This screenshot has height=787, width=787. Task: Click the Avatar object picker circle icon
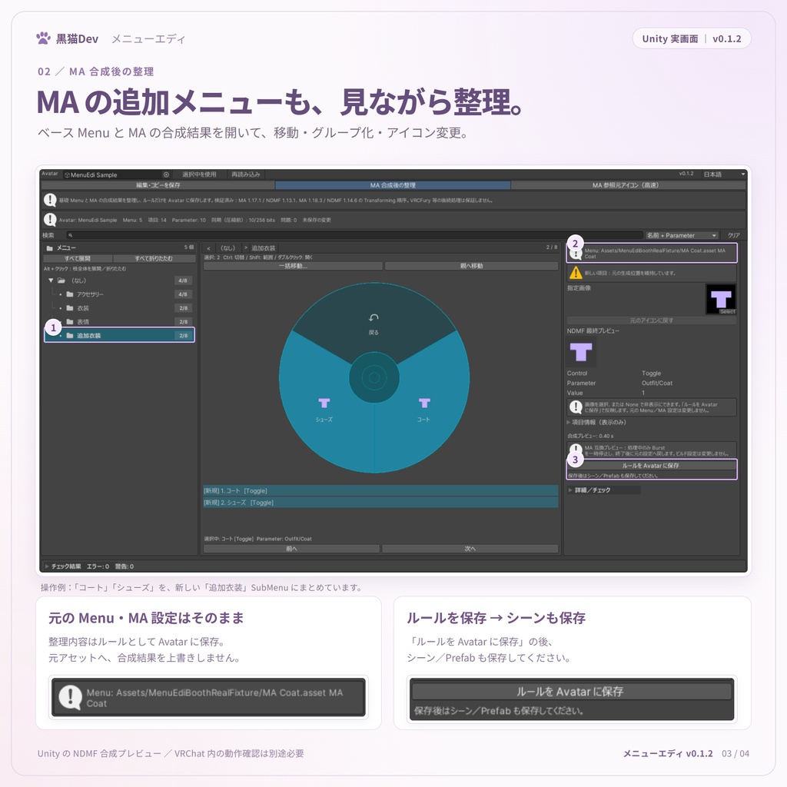[166, 174]
